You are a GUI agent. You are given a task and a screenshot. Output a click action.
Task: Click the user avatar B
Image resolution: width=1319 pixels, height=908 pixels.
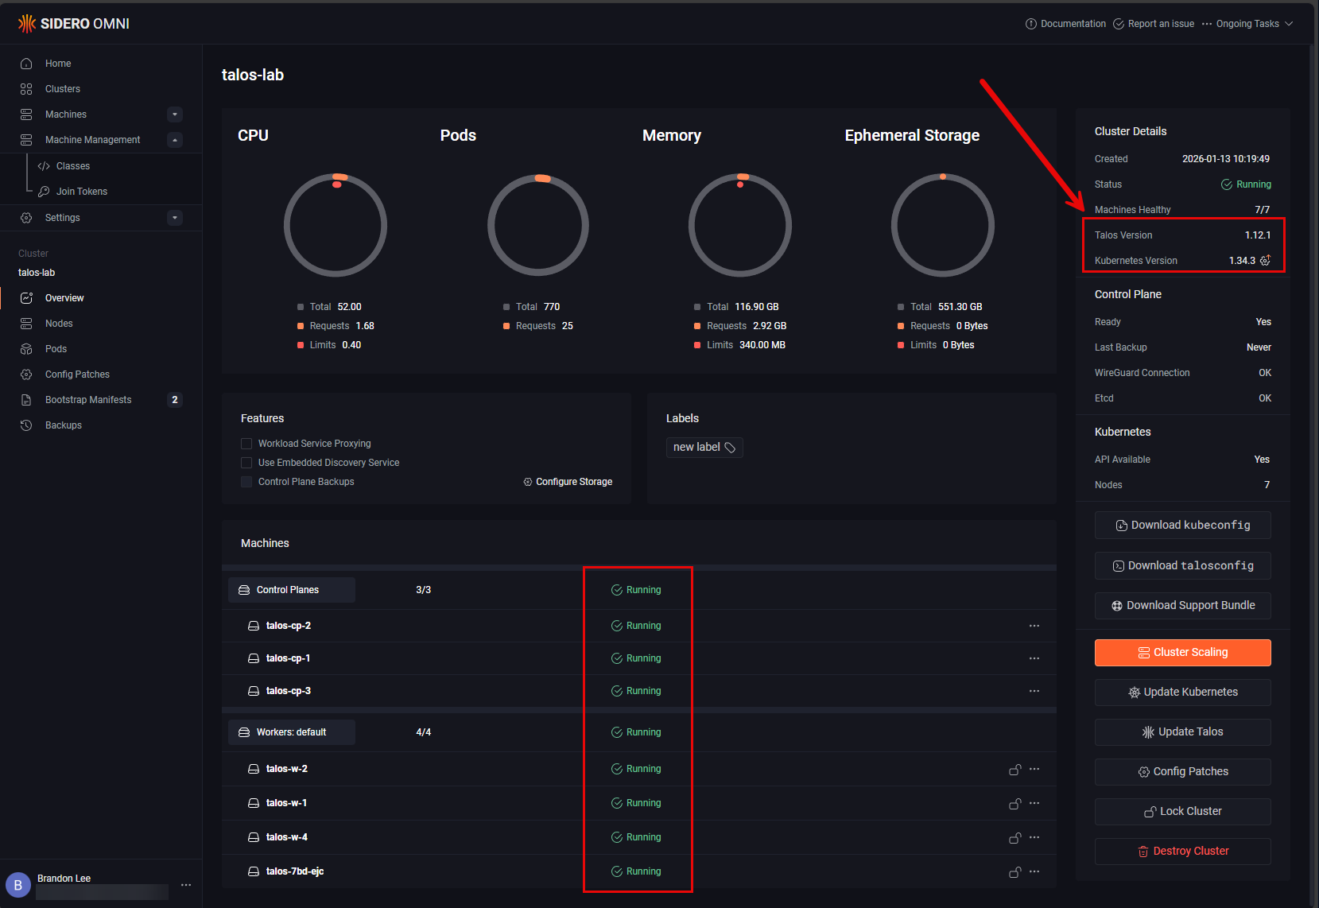(x=18, y=885)
